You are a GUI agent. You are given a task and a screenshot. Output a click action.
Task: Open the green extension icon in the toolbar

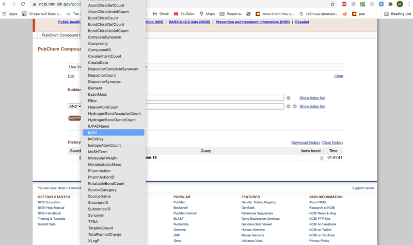click(363, 4)
